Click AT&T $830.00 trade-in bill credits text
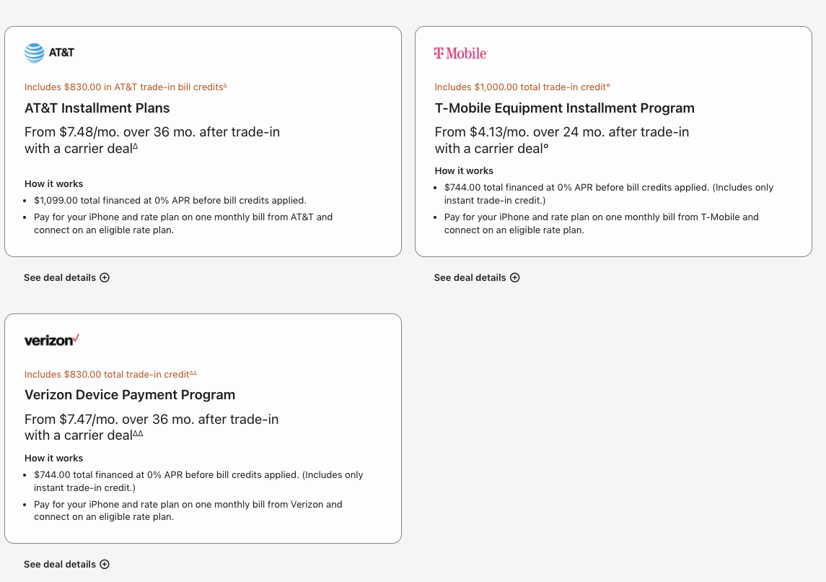Screen dimensions: 826x582 click(124, 87)
